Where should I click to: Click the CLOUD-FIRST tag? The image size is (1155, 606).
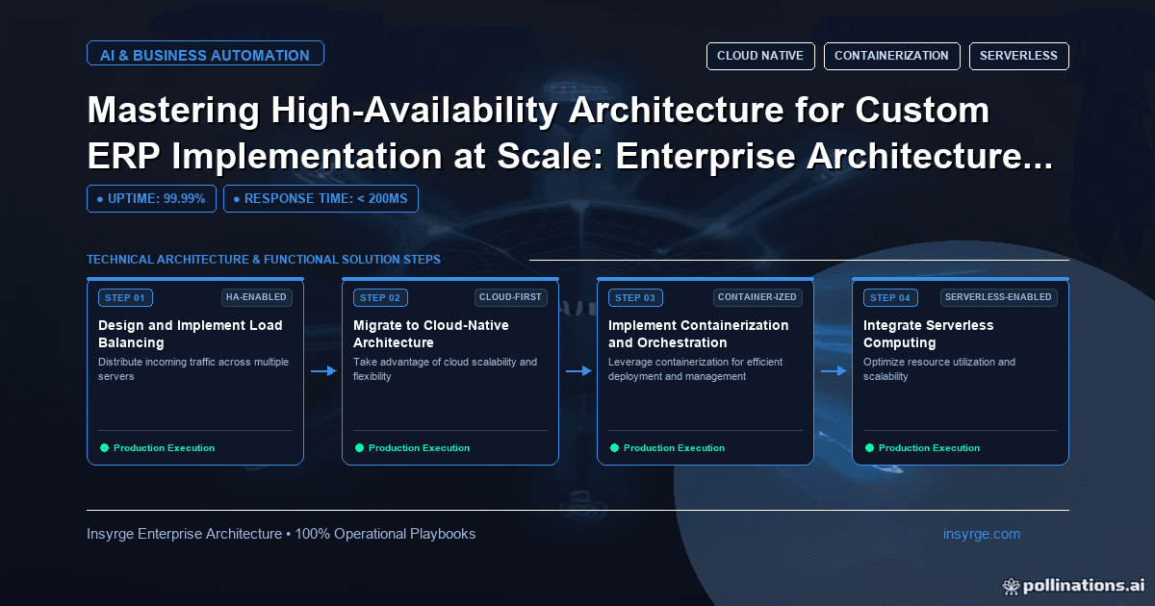[511, 297]
